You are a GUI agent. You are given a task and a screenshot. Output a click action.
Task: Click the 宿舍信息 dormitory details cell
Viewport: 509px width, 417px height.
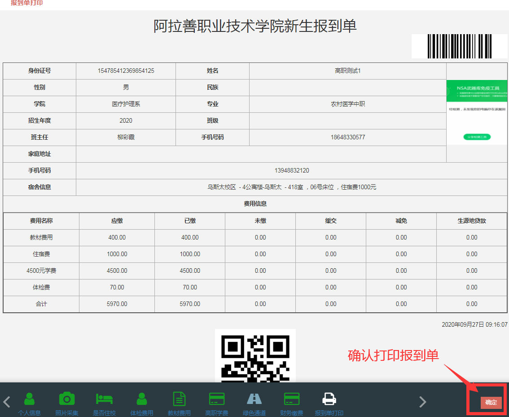[291, 187]
